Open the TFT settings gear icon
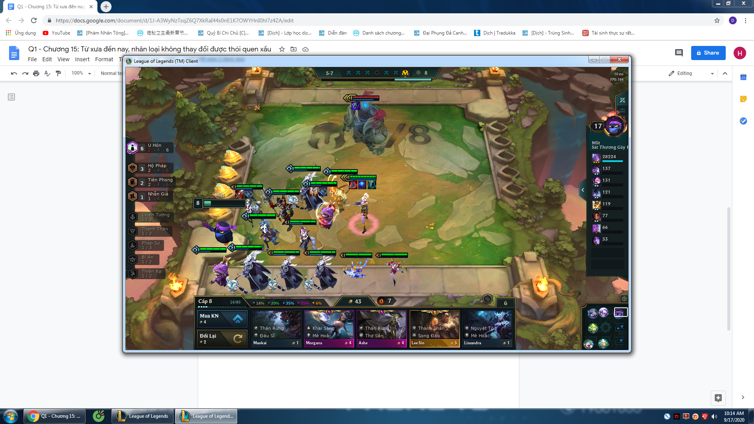The height and width of the screenshot is (424, 754). coord(625,298)
